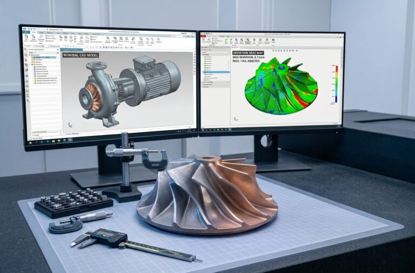Select the highlighted row in CAD navigator tree
The height and width of the screenshot is (273, 415).
44,57
